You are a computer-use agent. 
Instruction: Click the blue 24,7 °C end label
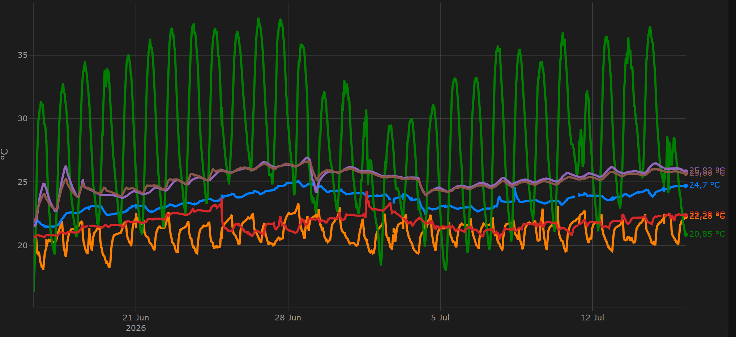pyautogui.click(x=705, y=185)
